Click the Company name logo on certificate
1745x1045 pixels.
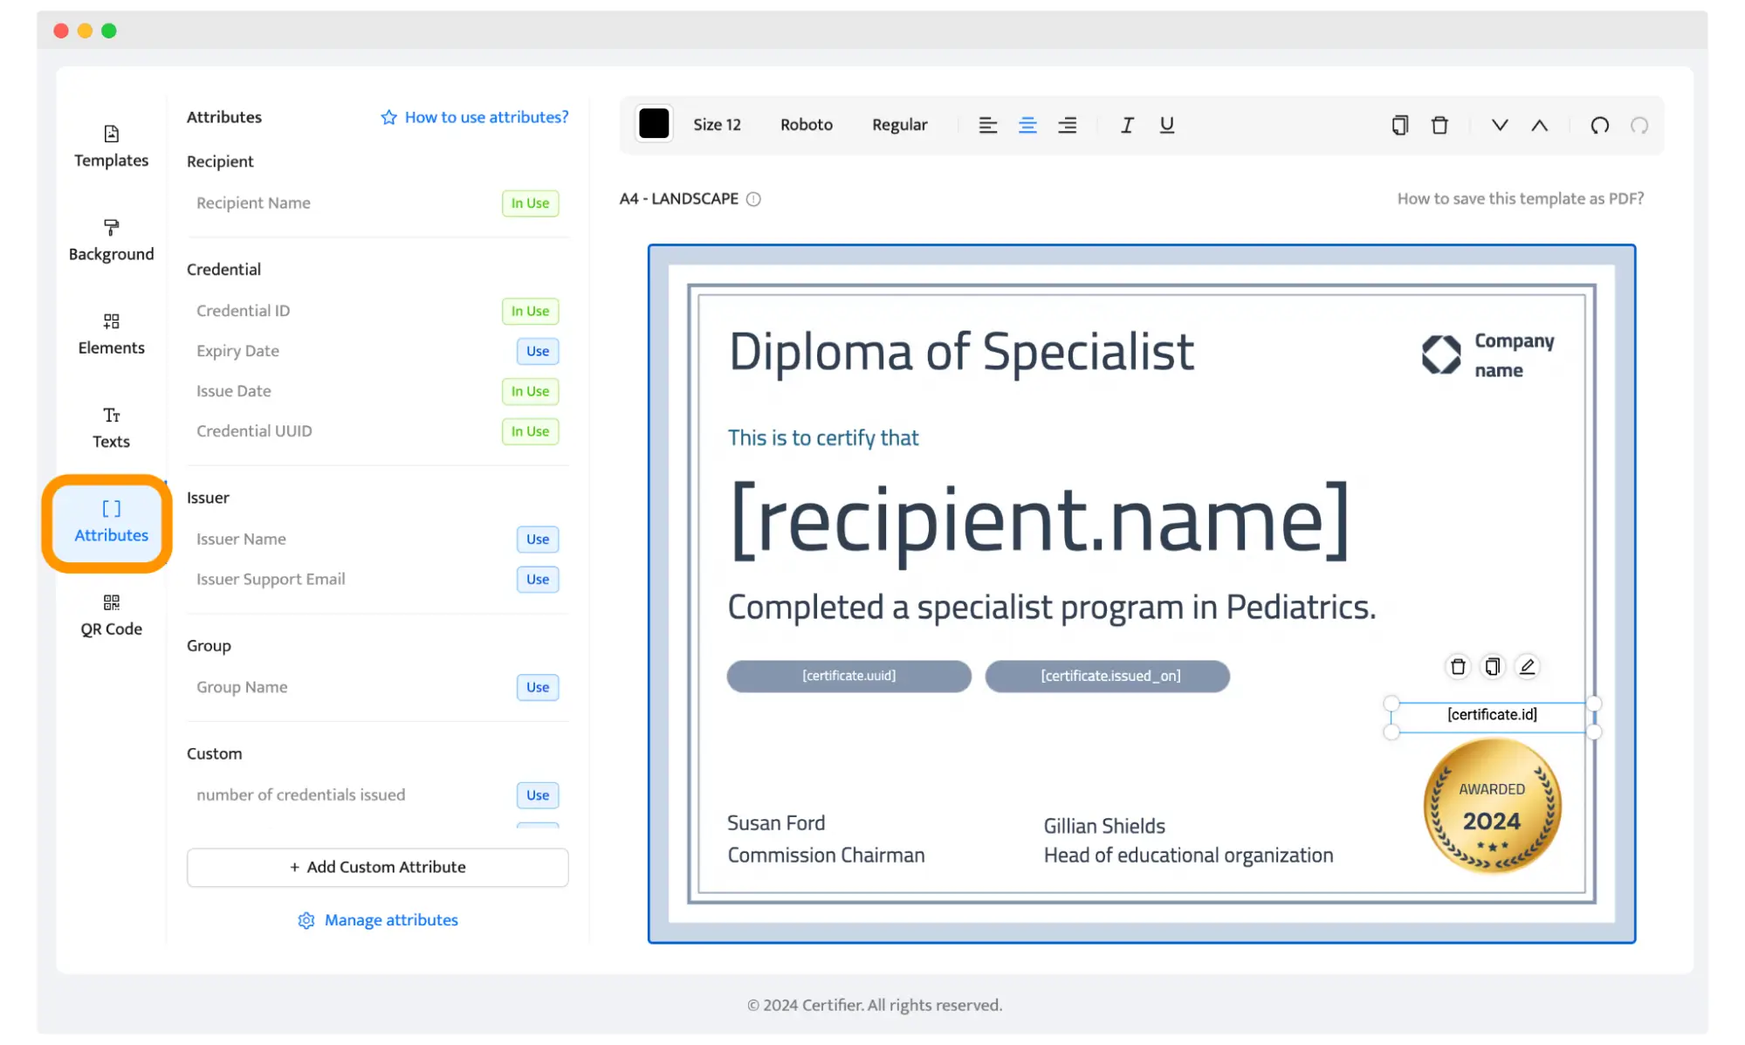1488,355
